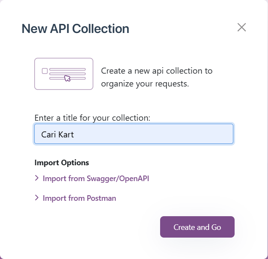Open the Import from Postman option
Image resolution: width=268 pixels, height=259 pixels.
(x=75, y=198)
